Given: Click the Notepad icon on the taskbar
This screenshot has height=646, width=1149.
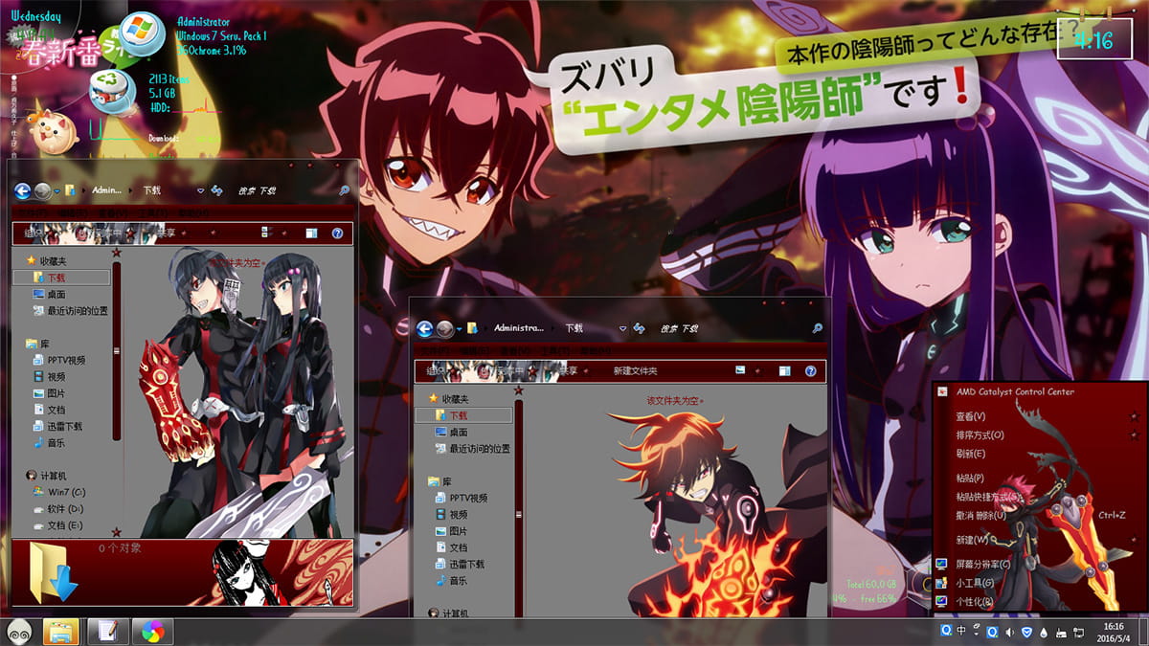Looking at the screenshot, I should coord(108,632).
